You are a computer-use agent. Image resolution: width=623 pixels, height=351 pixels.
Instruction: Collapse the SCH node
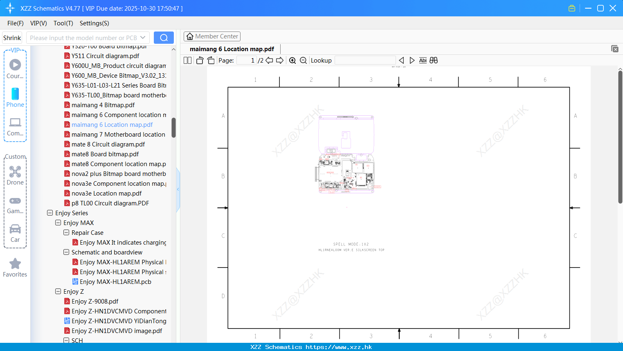tap(66, 340)
